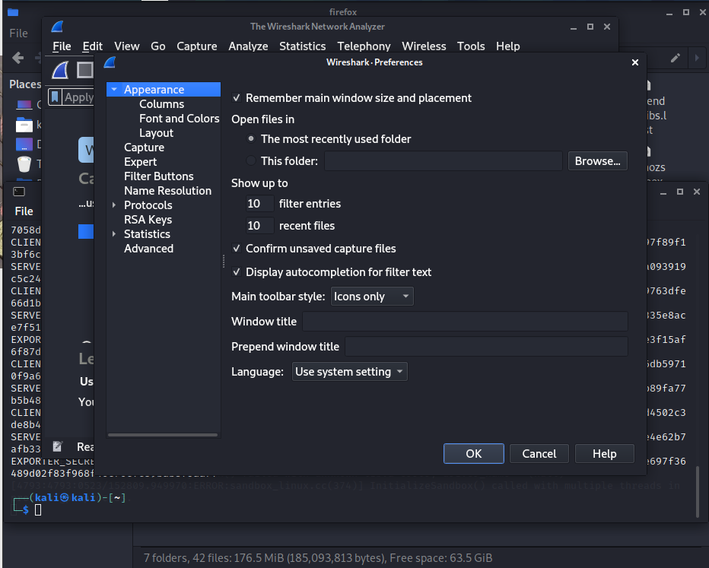Open the Wireless menu
The image size is (709, 568).
[424, 46]
